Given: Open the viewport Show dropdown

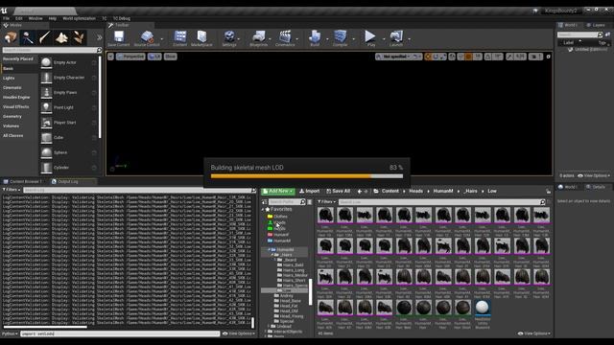Looking at the screenshot, I should tap(171, 57).
